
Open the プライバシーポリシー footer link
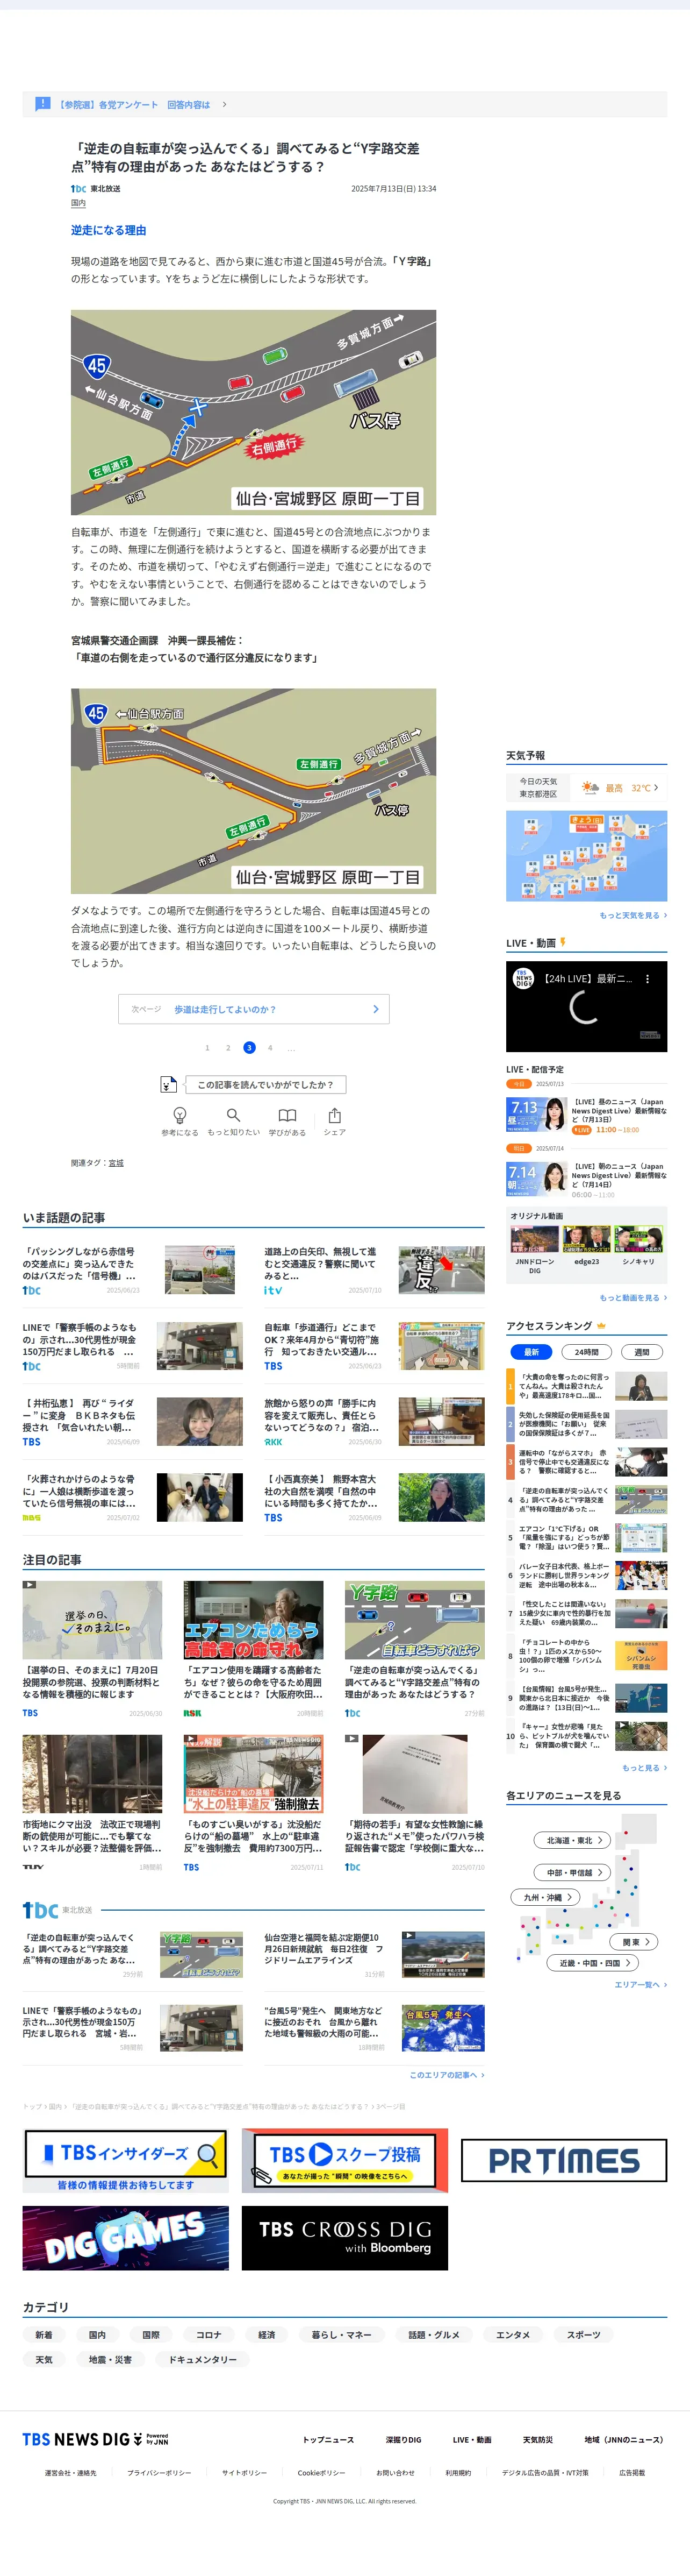159,2473
